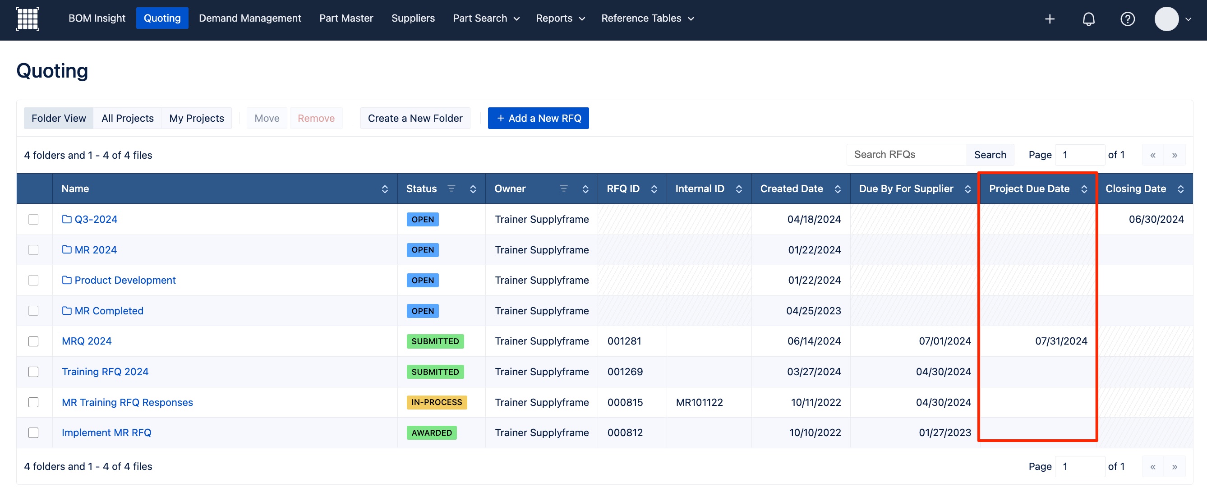1207x488 pixels.
Task: Check the Q3-2024 row checkbox
Action: tap(33, 219)
